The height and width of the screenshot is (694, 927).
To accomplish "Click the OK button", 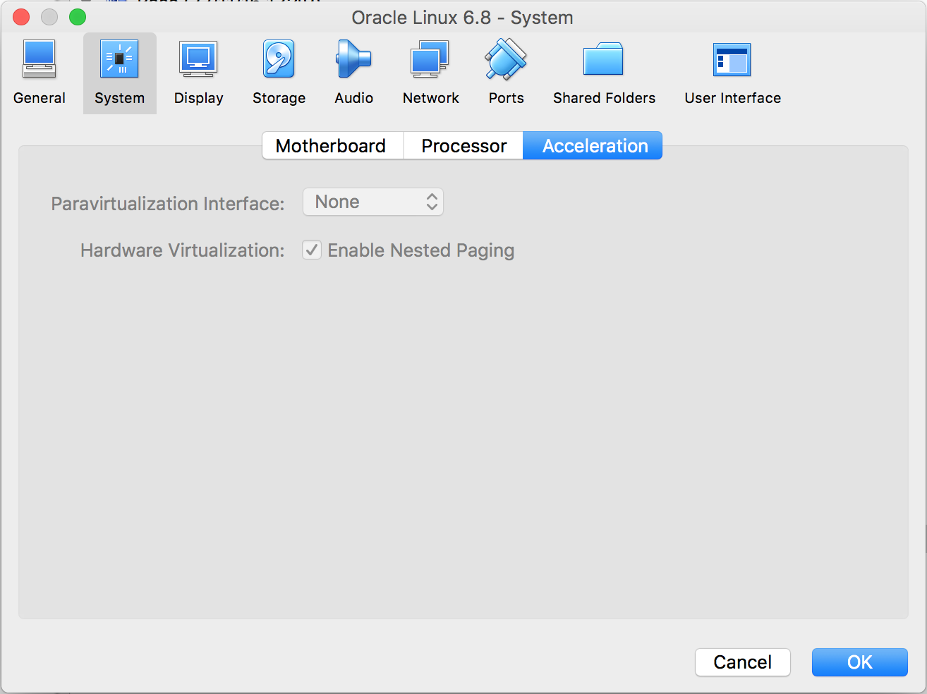I will [x=859, y=662].
